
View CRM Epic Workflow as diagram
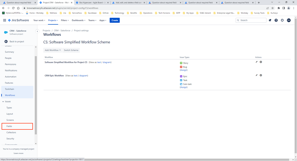[x=83, y=76]
